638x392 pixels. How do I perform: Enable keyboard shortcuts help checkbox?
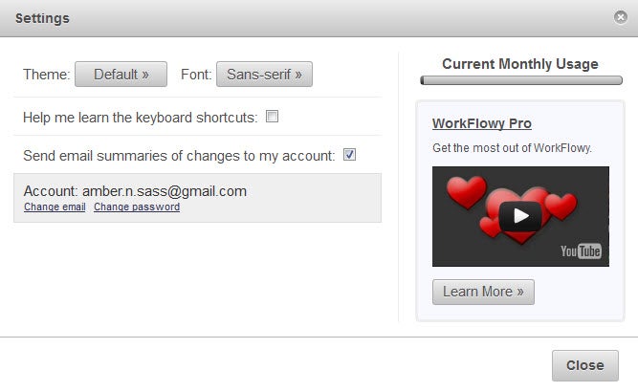(x=272, y=117)
